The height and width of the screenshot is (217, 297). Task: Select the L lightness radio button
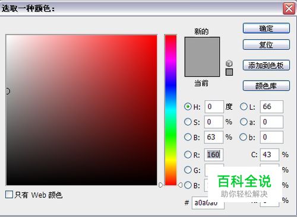pos(244,107)
